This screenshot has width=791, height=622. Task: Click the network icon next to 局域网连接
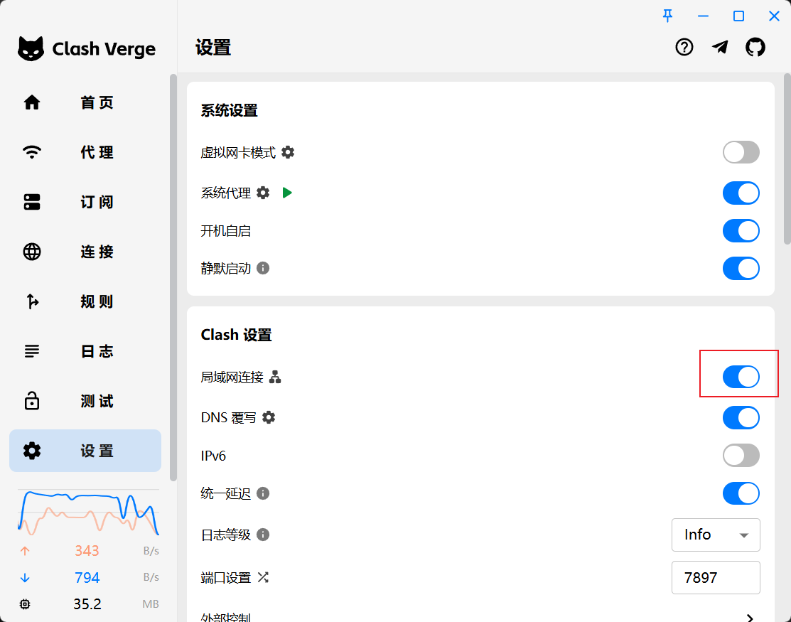click(x=276, y=377)
